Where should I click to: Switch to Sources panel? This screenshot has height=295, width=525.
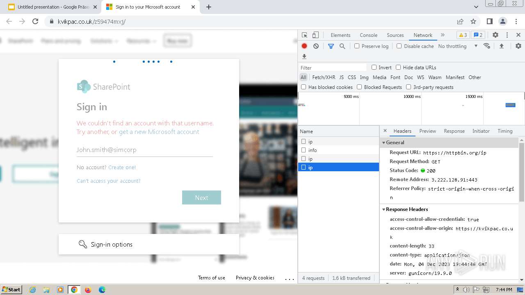point(395,35)
